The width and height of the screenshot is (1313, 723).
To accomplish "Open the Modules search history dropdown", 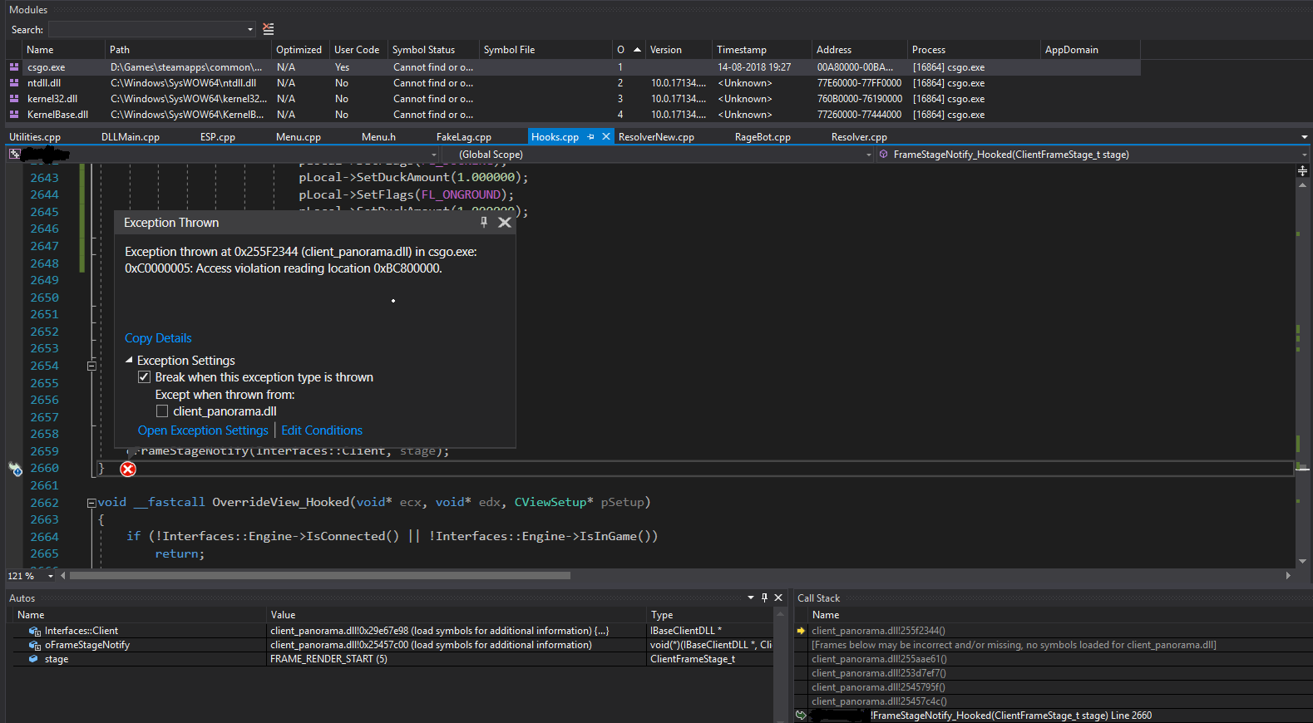I will (249, 30).
